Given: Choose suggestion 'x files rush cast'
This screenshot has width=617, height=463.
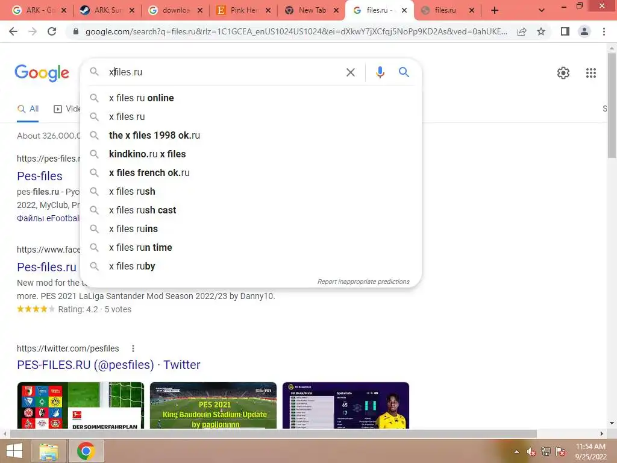Looking at the screenshot, I should click(x=251, y=210).
